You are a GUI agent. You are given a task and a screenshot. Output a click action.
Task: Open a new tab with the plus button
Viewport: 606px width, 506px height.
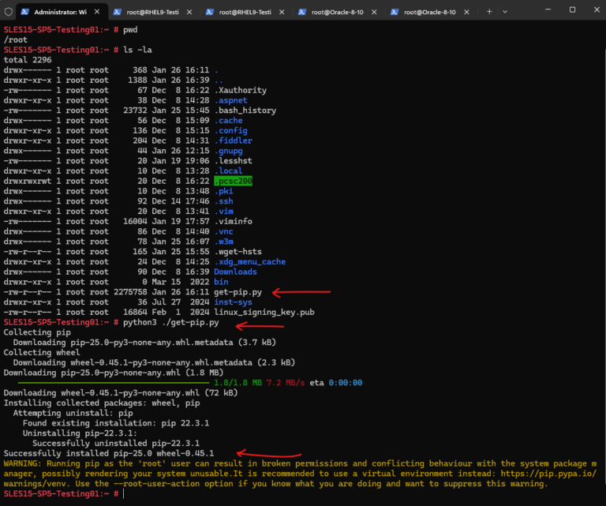pyautogui.click(x=489, y=12)
